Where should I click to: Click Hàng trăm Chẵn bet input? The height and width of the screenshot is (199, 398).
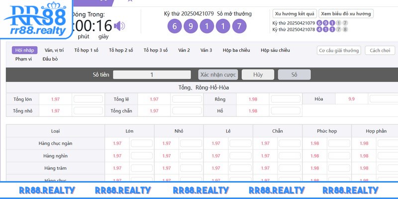pos(290,168)
